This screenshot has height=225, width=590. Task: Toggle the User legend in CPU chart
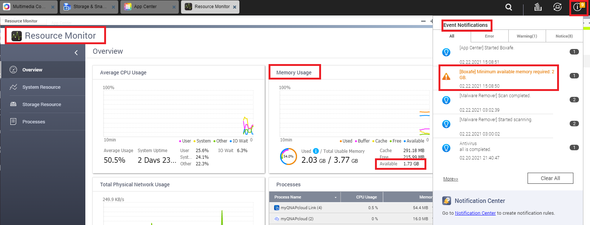tap(185, 141)
